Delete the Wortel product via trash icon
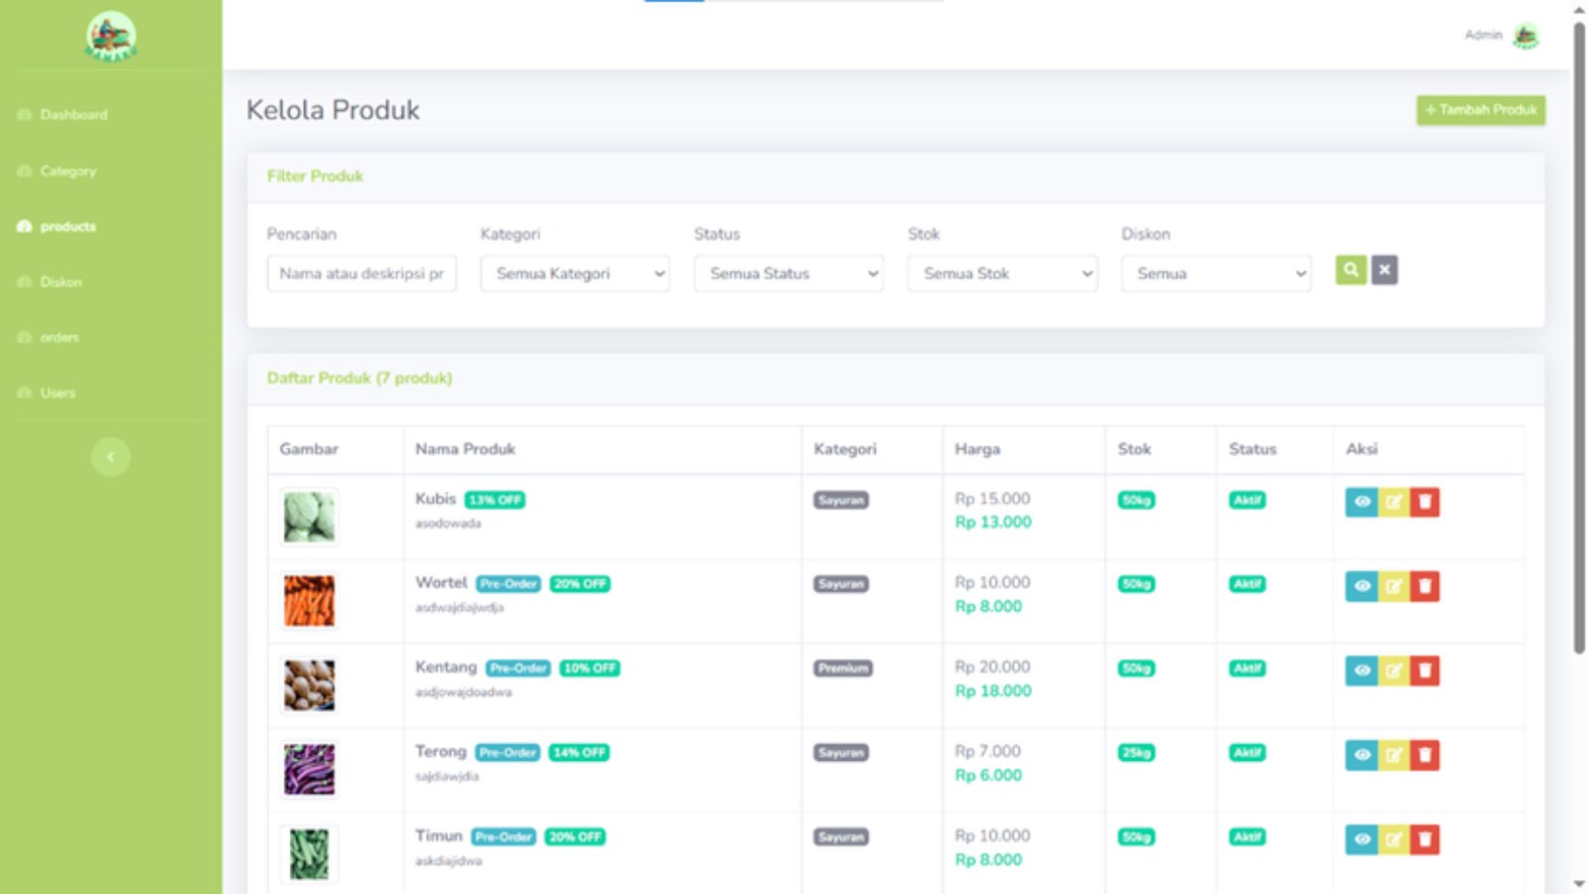The image size is (1589, 894). point(1424,586)
